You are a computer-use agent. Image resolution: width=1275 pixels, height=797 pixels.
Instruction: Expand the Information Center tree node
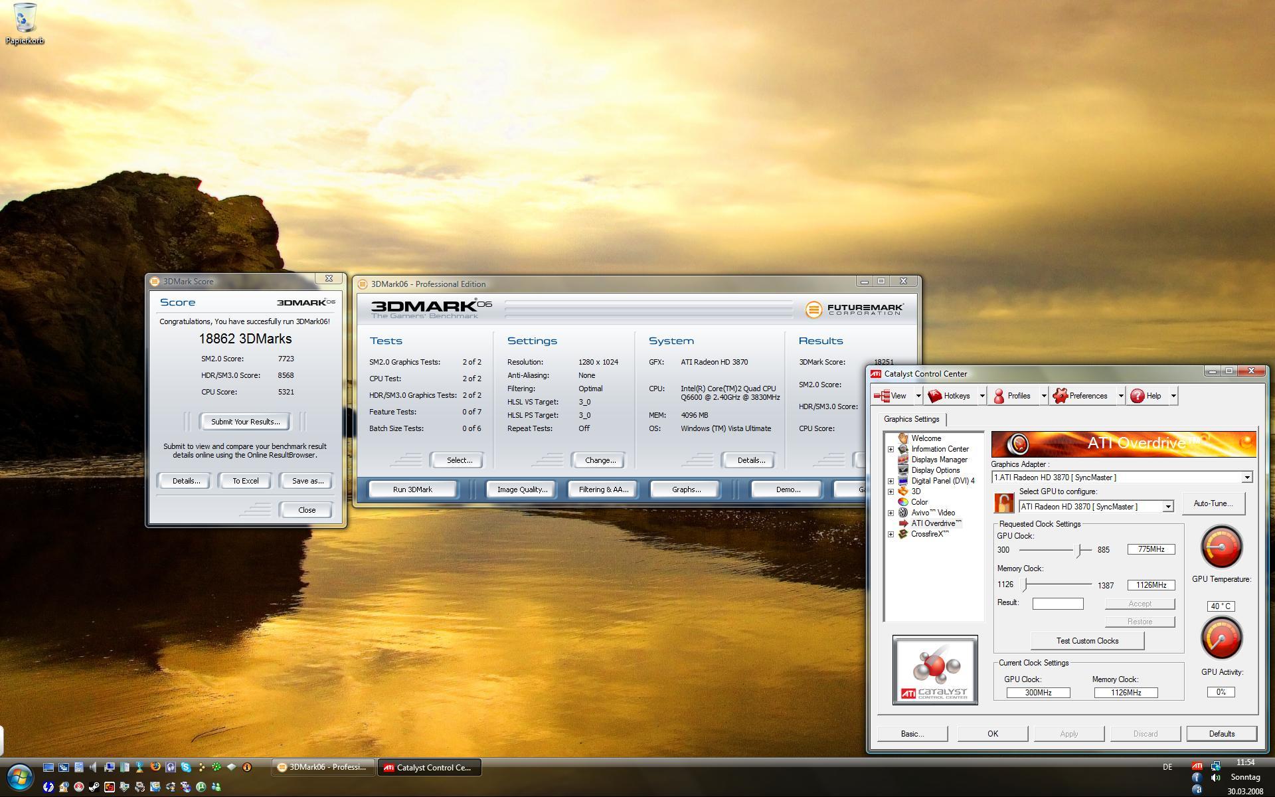point(891,449)
